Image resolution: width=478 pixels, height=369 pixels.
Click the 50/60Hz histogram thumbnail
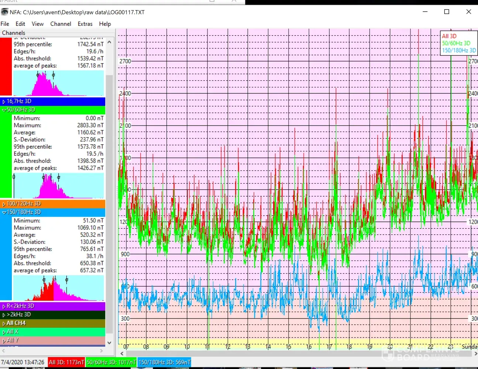point(59,186)
